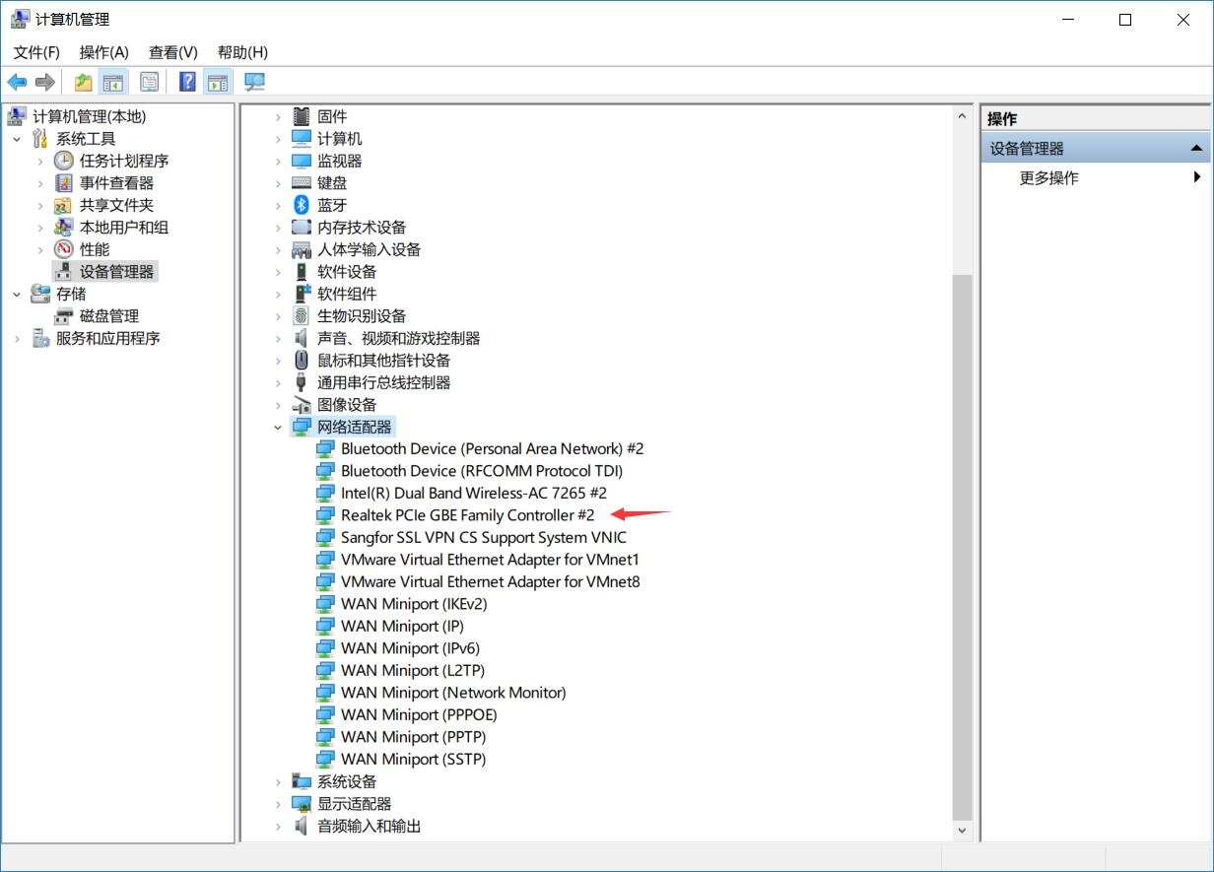Viewport: 1214px width, 872px height.
Task: Click the Scan for hardware changes icon
Action: tap(254, 82)
